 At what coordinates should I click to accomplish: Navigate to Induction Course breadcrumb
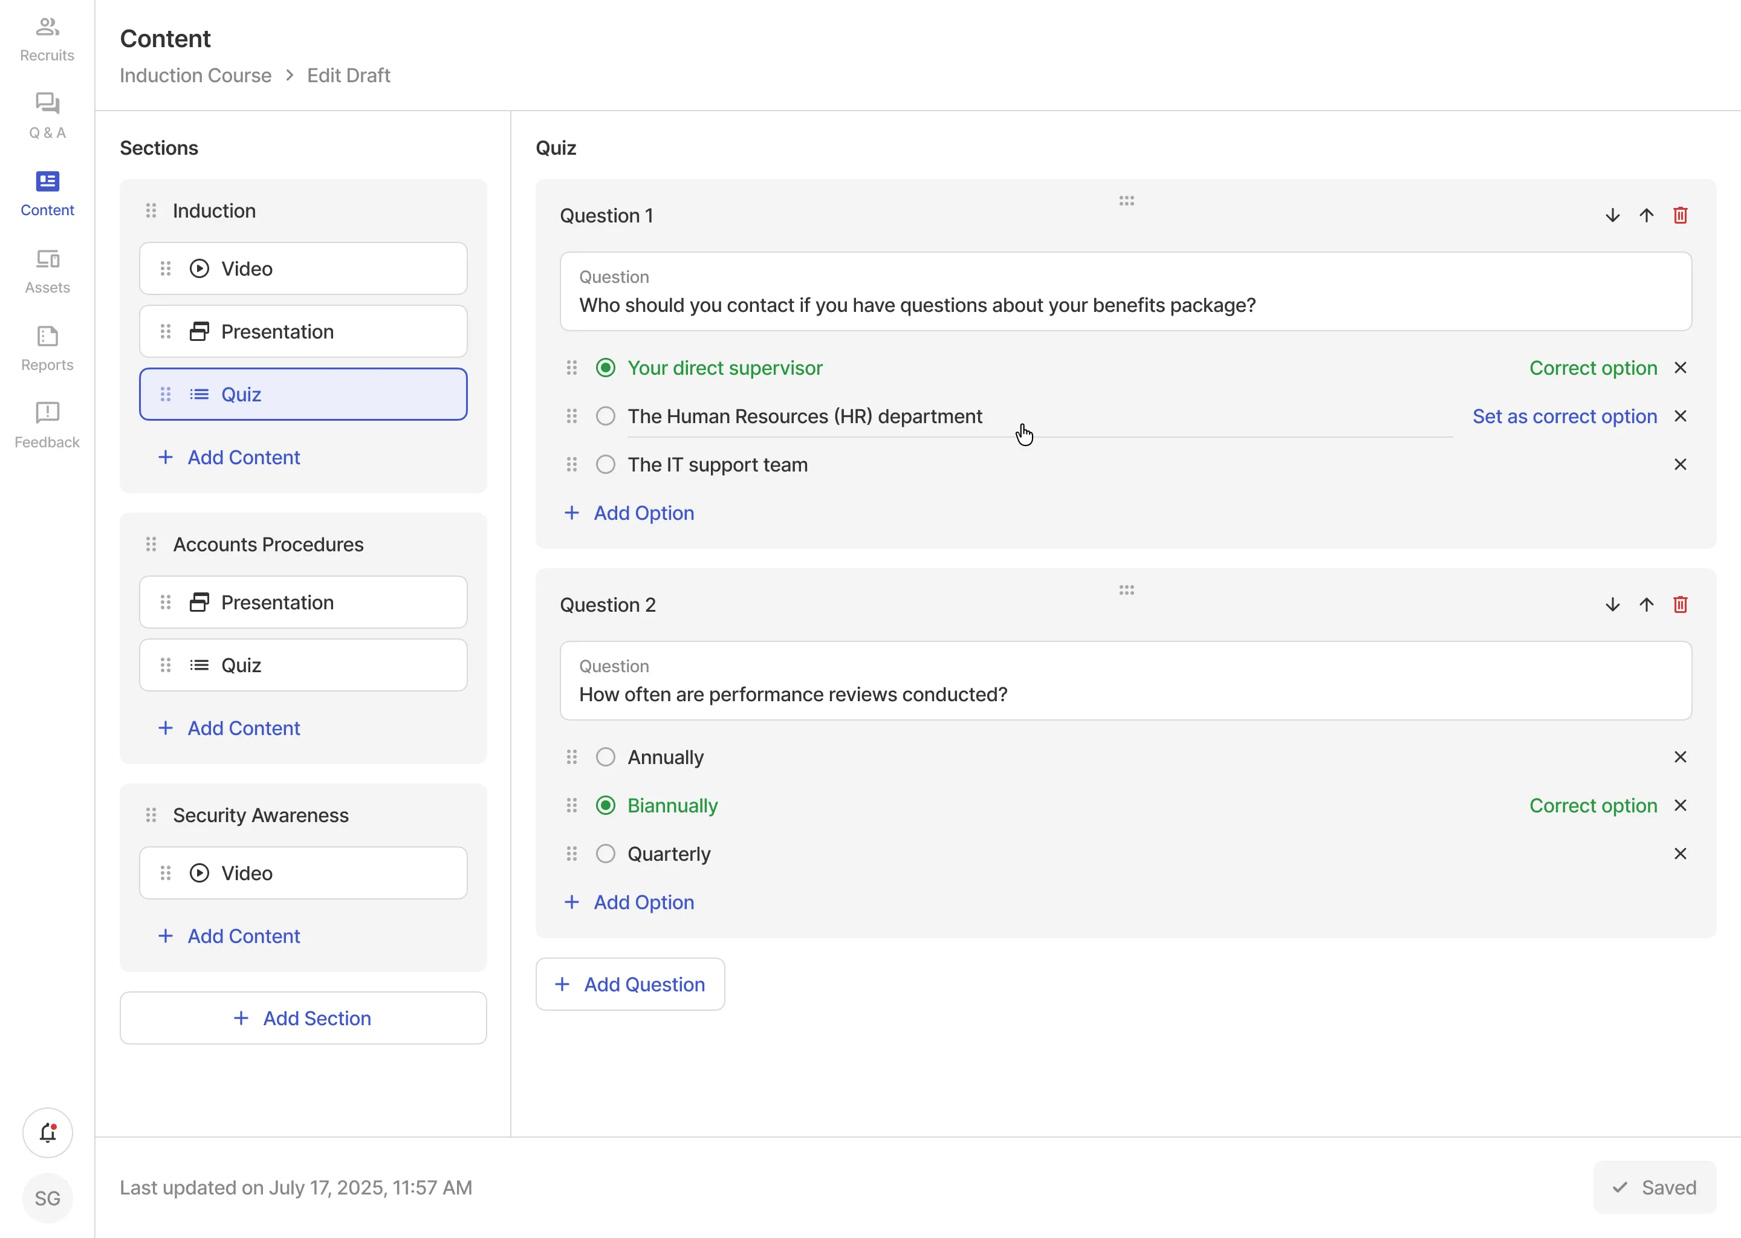(x=195, y=76)
